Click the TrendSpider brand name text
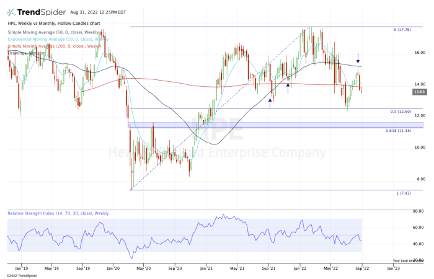The height and width of the screenshot is (279, 434). [42, 12]
